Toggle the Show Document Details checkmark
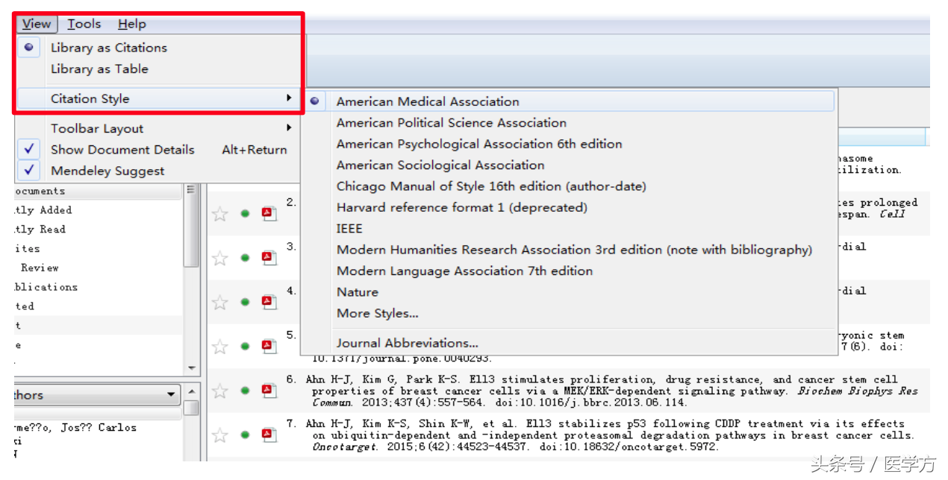The image size is (948, 480). click(x=29, y=150)
